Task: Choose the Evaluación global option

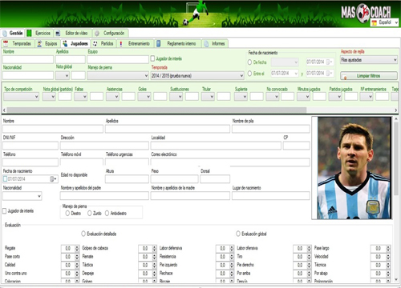Action: coord(238,234)
